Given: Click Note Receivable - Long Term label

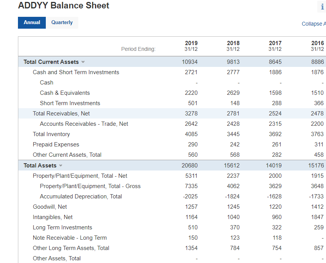Looking at the screenshot, I should pos(70,238).
